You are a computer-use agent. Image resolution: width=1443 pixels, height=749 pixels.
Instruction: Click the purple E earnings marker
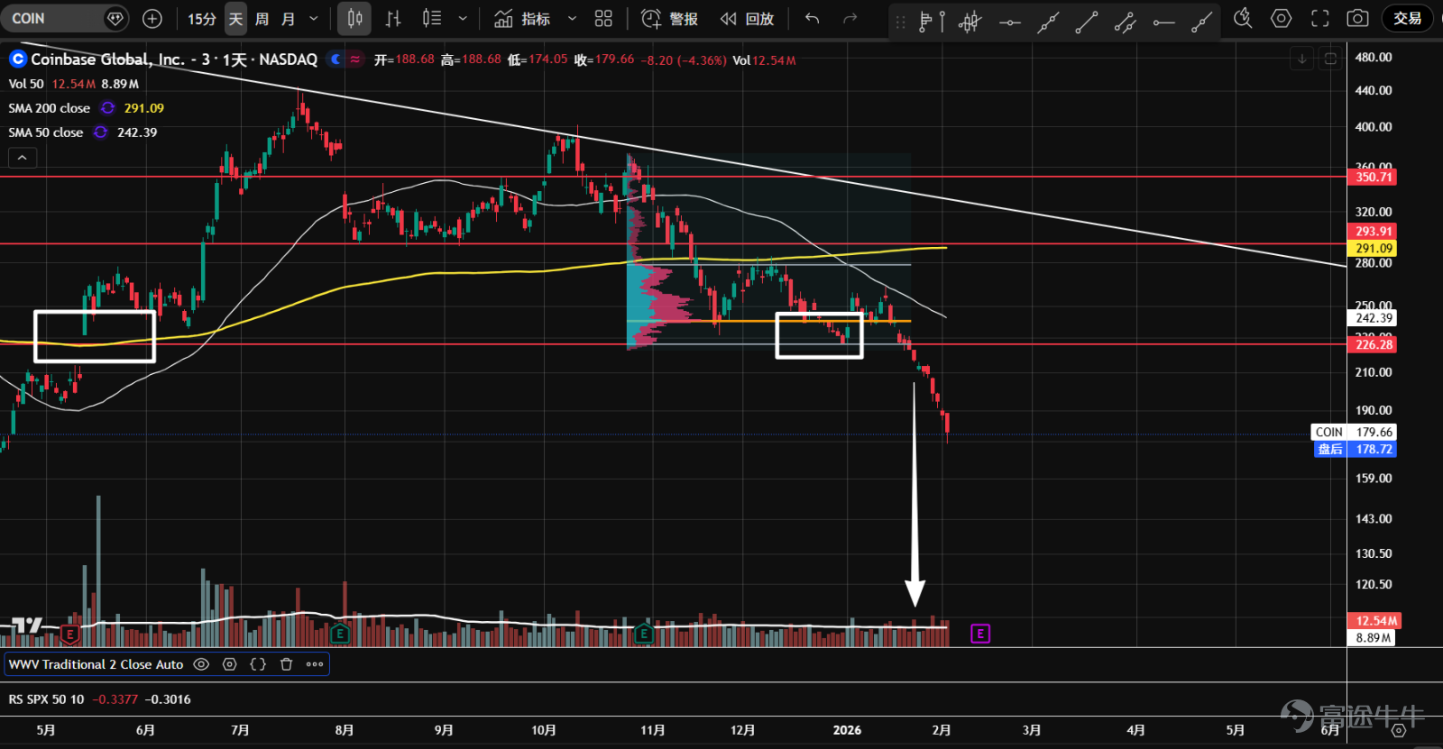point(980,634)
